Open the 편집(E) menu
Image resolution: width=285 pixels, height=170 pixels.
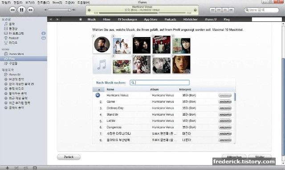point(18,3)
